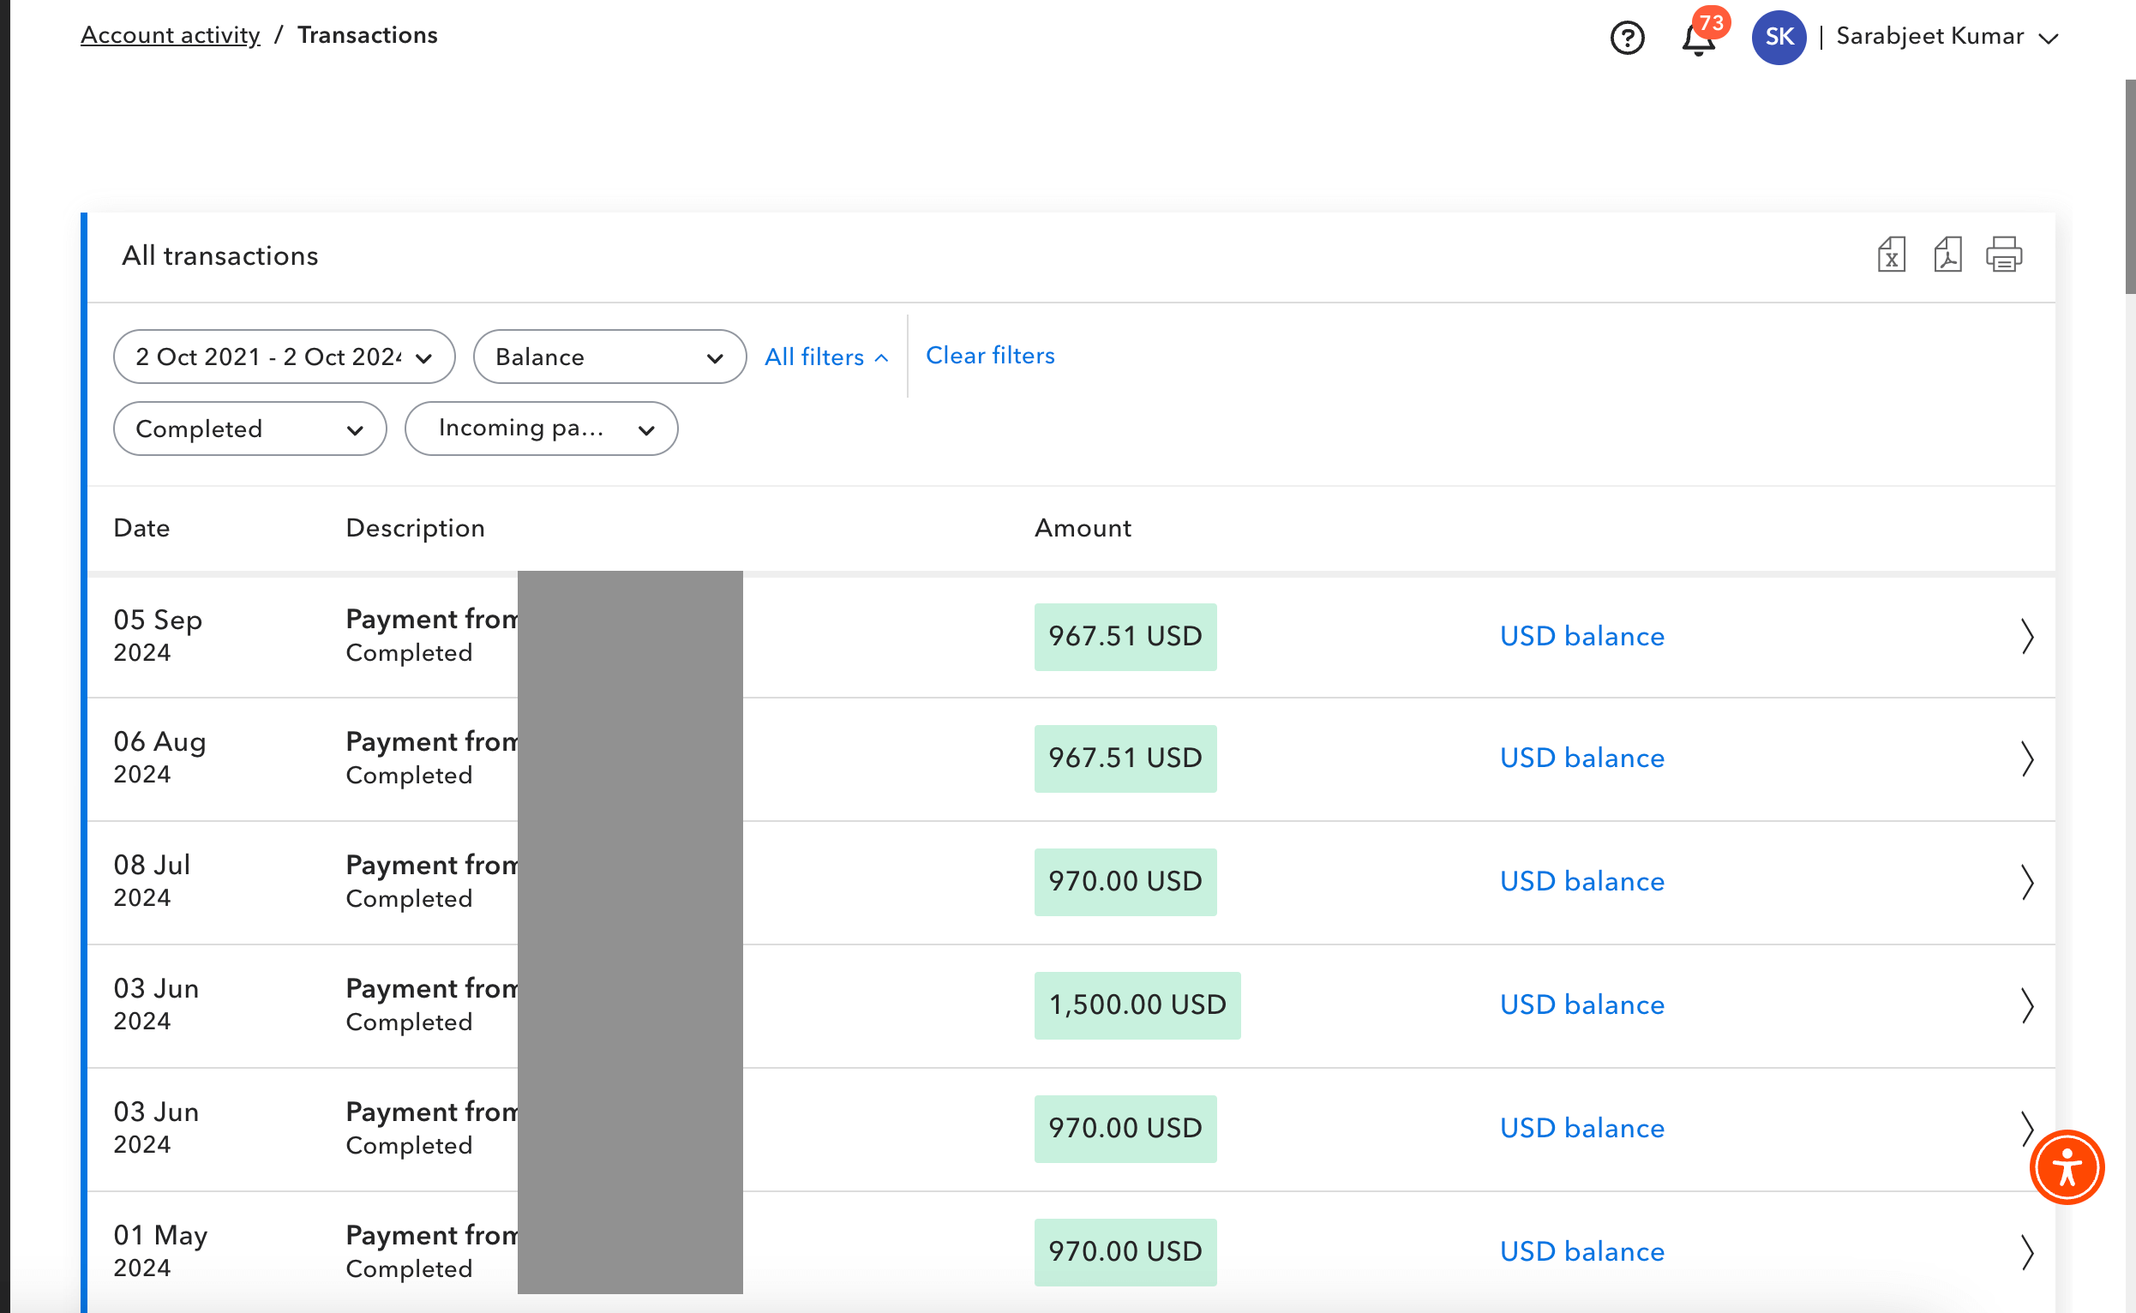Expand the Completed status dropdown
This screenshot has width=2136, height=1313.
(249, 429)
